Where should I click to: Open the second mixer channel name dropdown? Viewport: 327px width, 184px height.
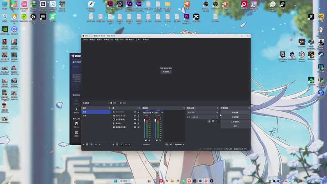pos(159,113)
